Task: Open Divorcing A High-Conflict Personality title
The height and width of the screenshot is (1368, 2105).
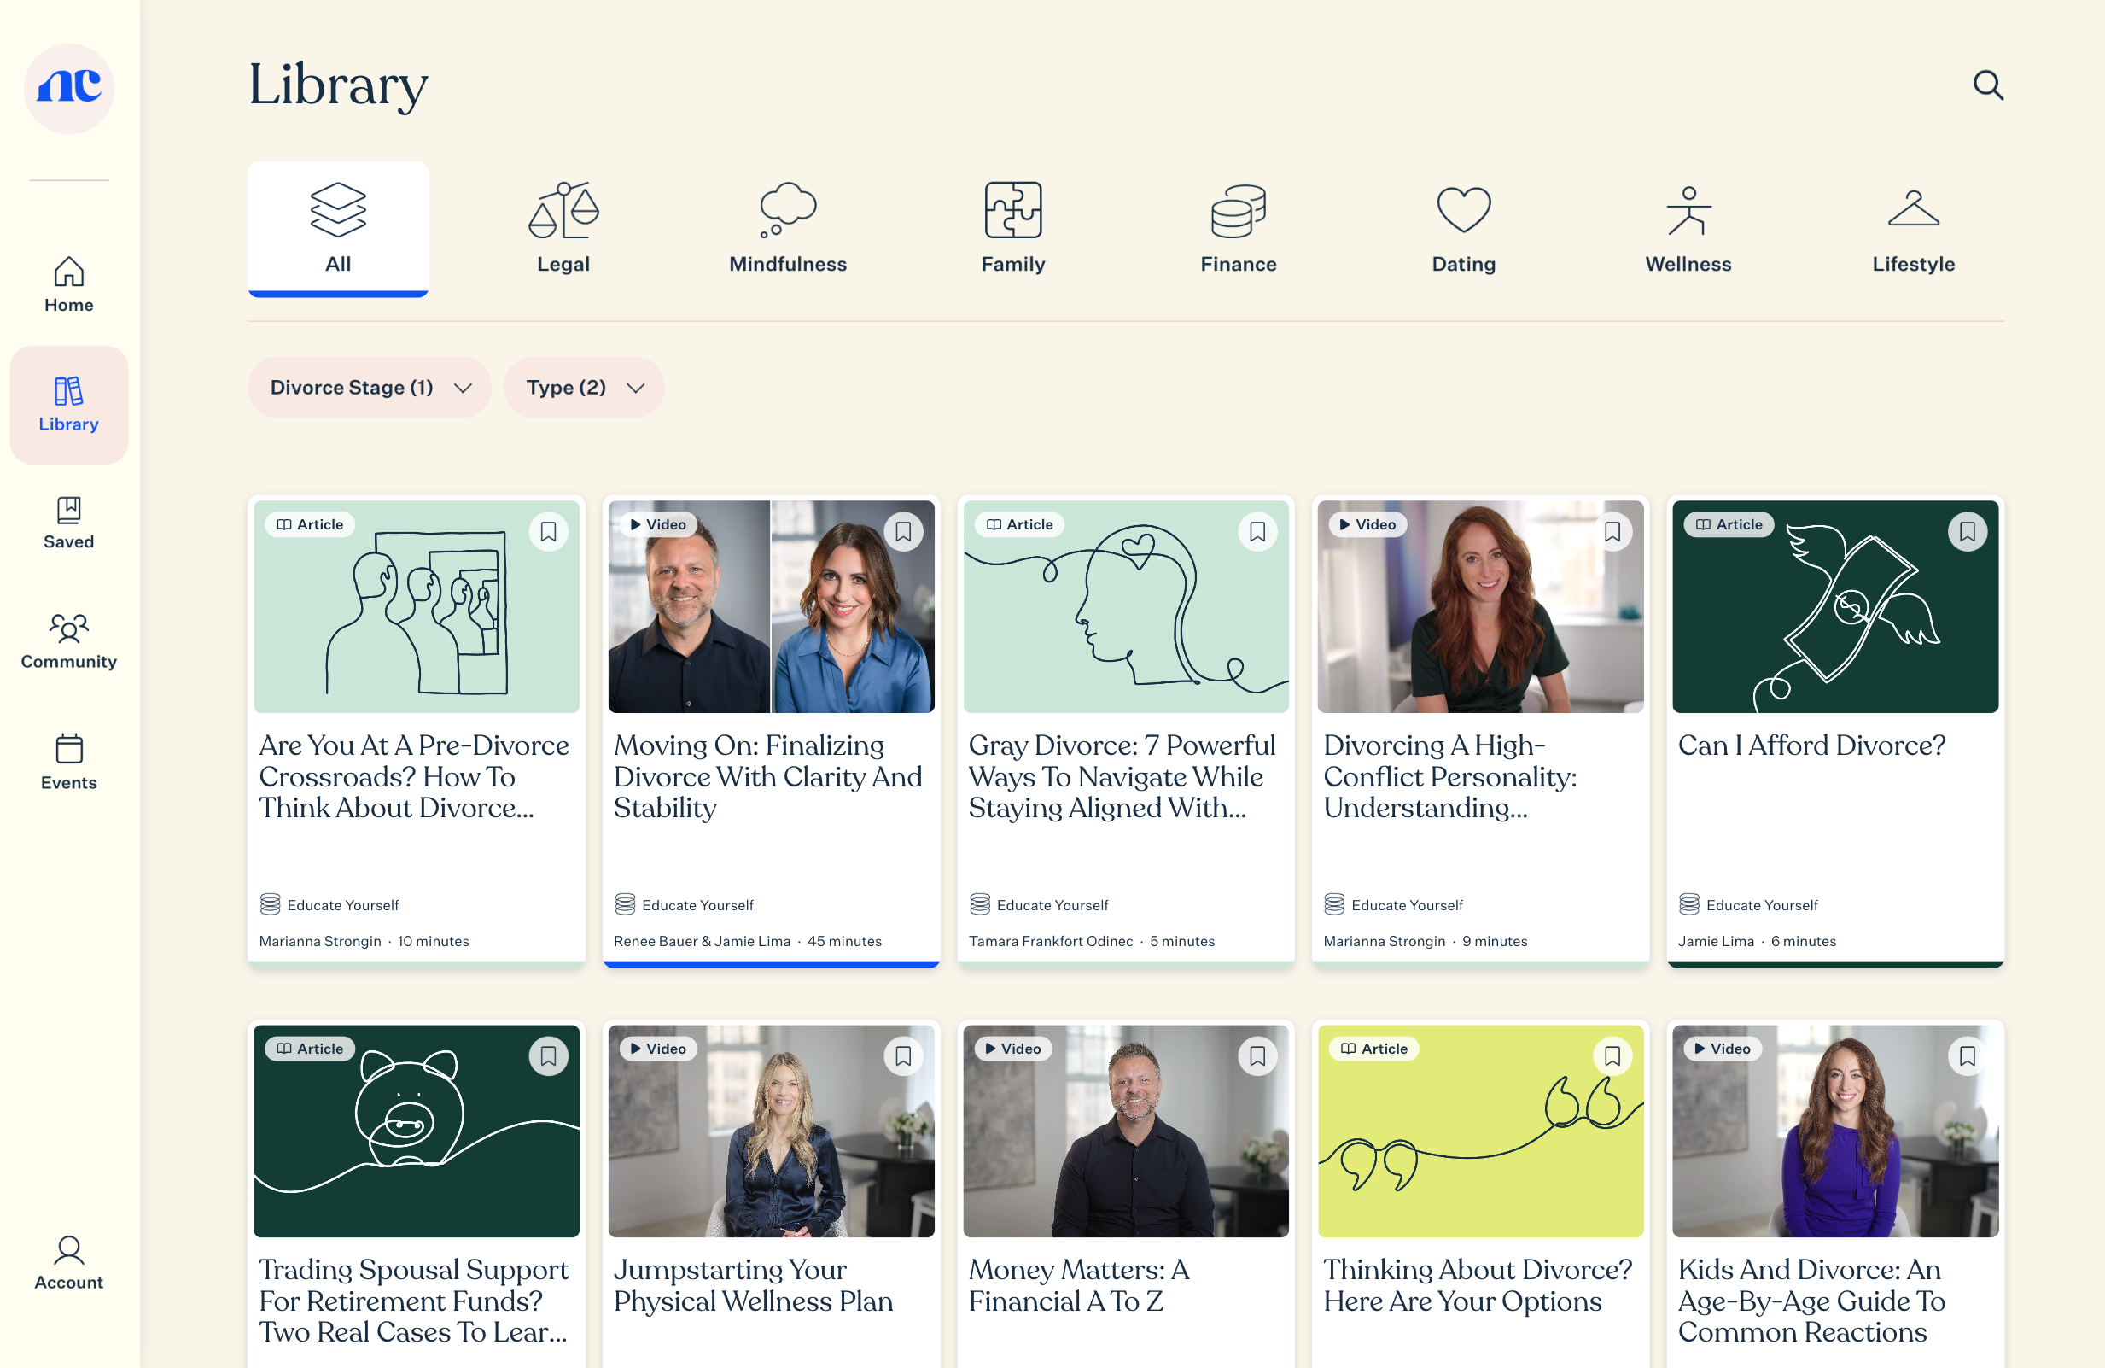Action: tap(1450, 776)
